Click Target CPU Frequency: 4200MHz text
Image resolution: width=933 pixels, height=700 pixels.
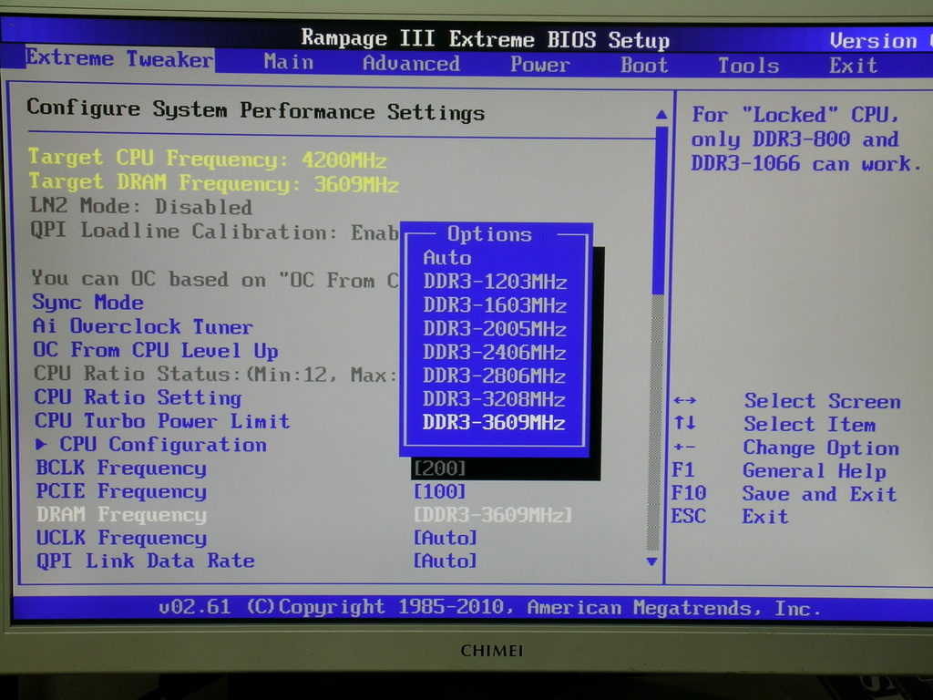[x=208, y=159]
